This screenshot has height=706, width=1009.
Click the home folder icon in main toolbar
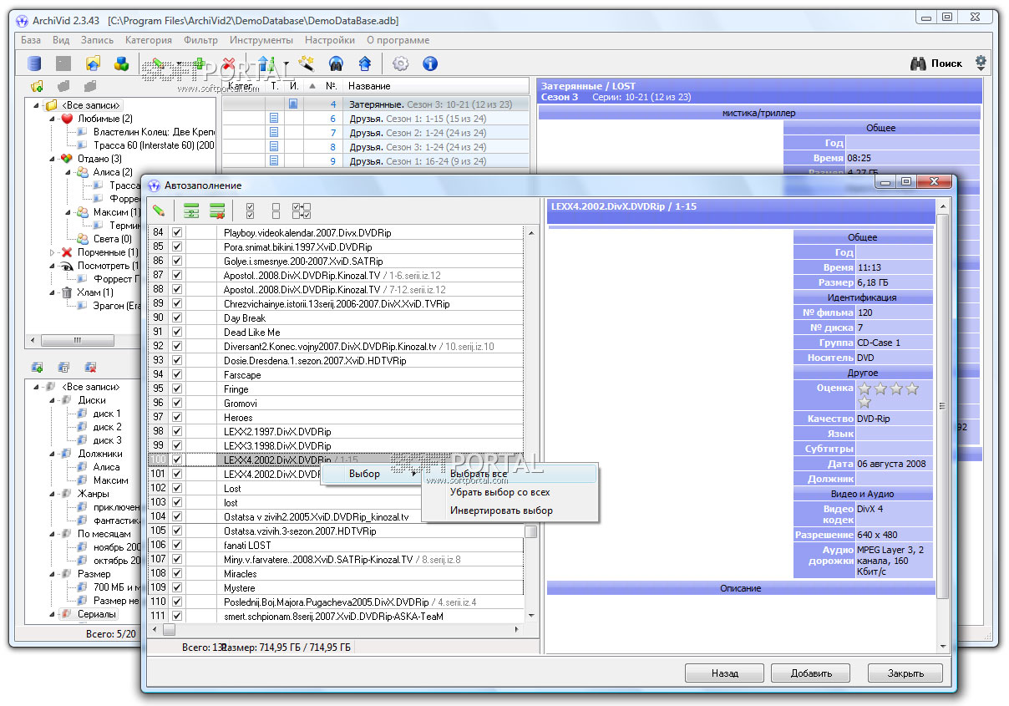(93, 63)
